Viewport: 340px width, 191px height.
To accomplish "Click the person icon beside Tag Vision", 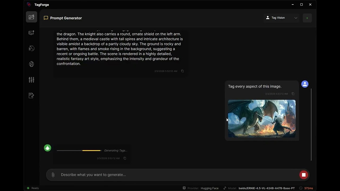I will (267, 18).
